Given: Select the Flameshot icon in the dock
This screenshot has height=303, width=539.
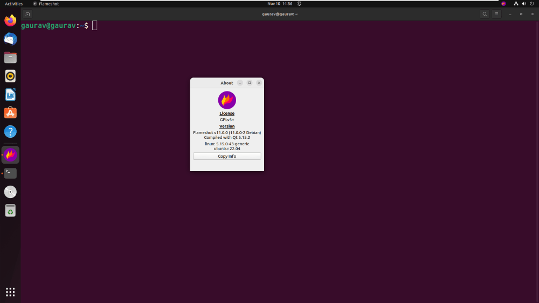Looking at the screenshot, I should tap(10, 155).
